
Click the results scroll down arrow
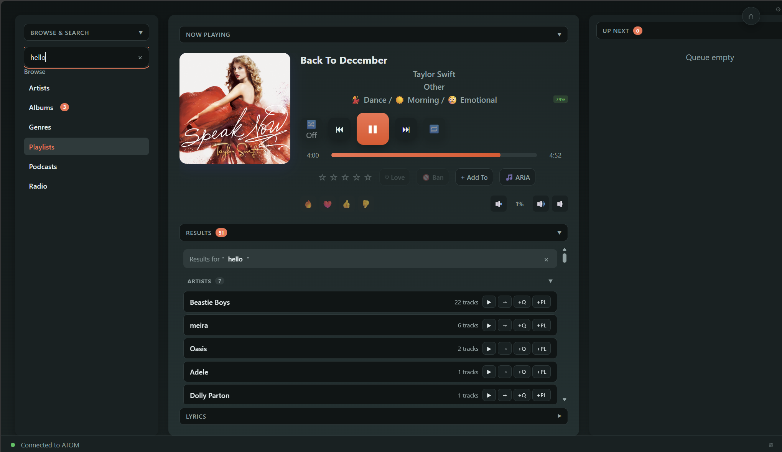[x=564, y=399]
